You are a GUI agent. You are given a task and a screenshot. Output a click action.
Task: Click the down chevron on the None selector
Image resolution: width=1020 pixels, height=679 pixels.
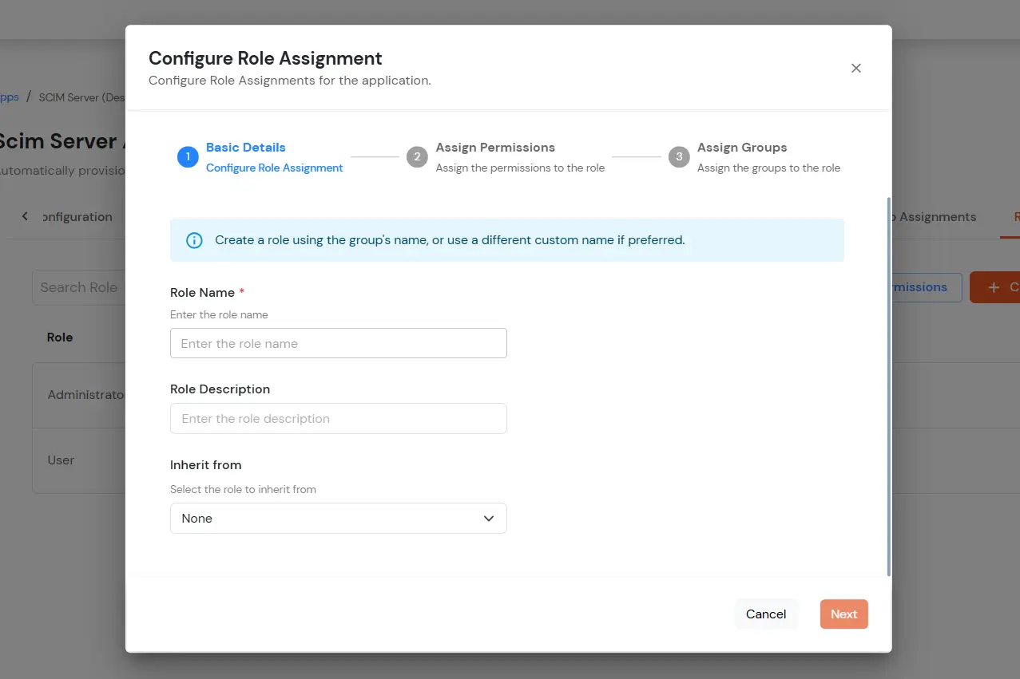pos(488,518)
